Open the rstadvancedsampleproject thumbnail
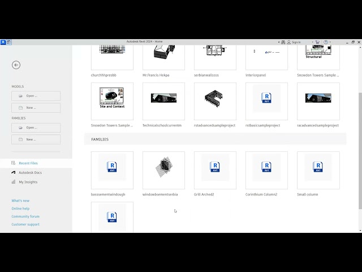Image resolution: width=362 pixels, height=272 pixels. (x=215, y=101)
